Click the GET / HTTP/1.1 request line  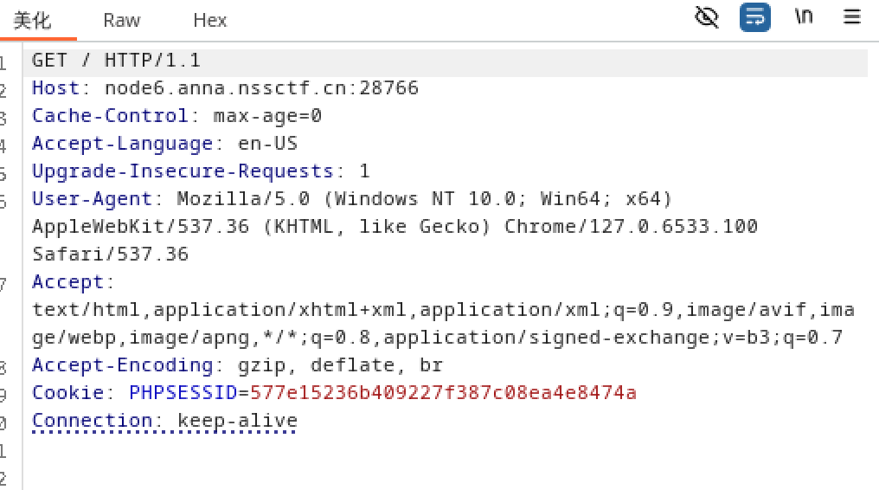point(116,61)
